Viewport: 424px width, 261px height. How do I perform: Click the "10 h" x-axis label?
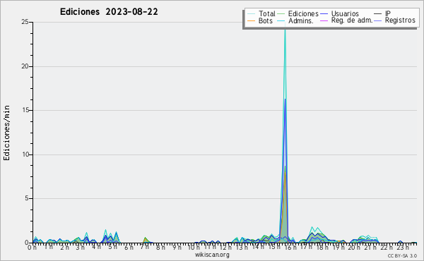click(x=194, y=248)
